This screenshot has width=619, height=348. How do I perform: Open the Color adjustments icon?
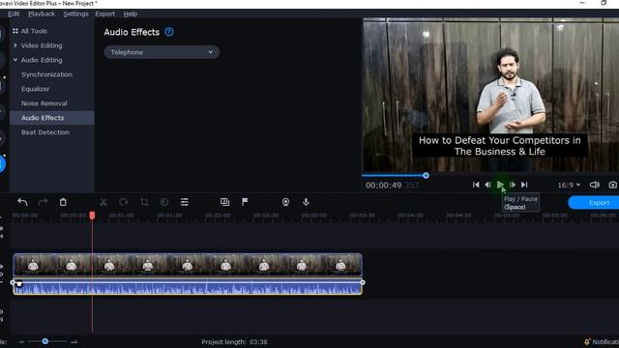164,202
